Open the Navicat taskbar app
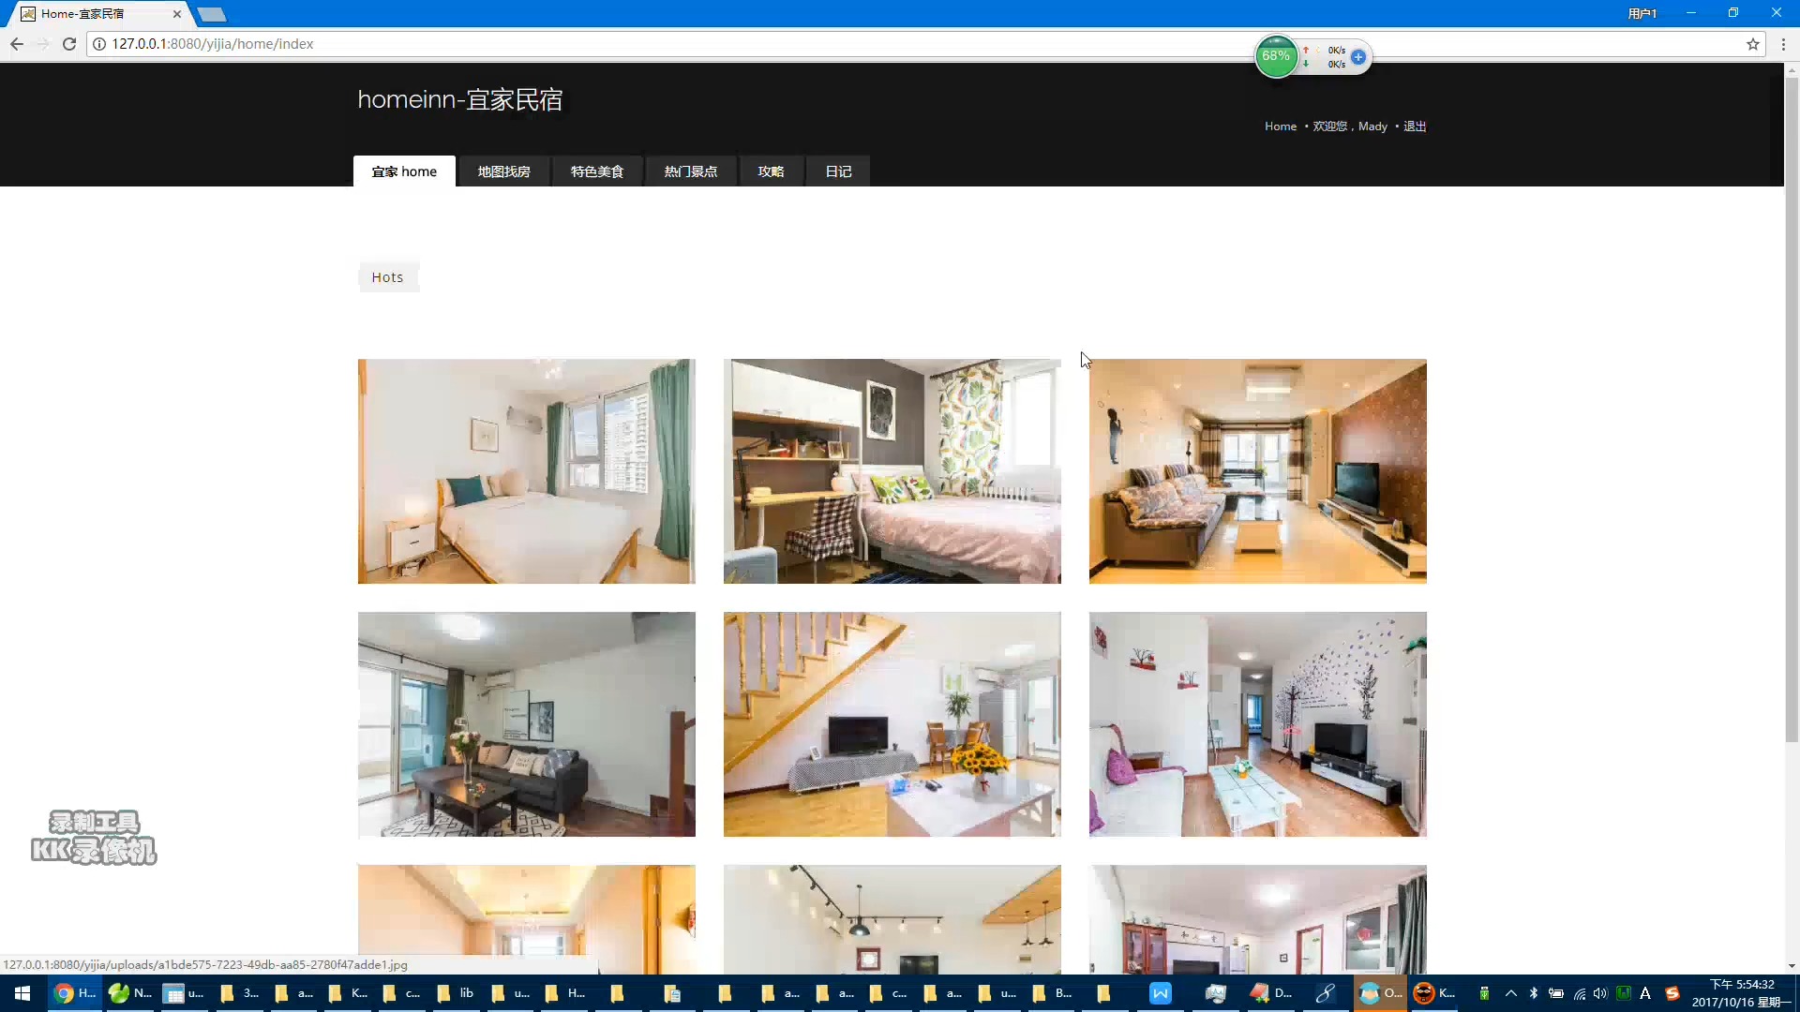 [x=129, y=993]
